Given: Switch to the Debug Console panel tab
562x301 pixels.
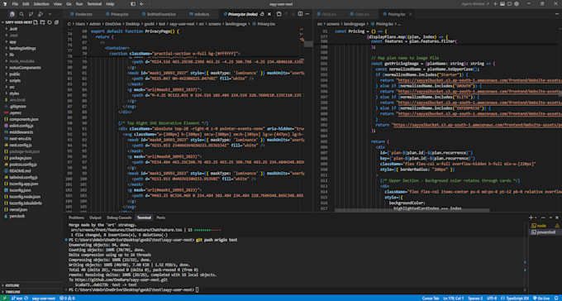Looking at the screenshot, I should point(119,217).
